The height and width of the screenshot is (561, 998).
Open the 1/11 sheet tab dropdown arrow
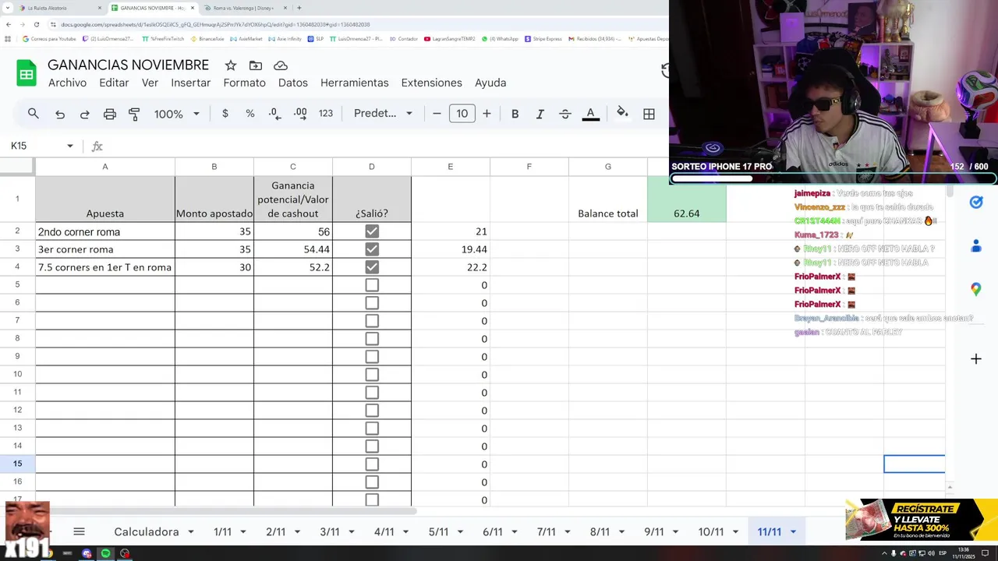tap(242, 532)
